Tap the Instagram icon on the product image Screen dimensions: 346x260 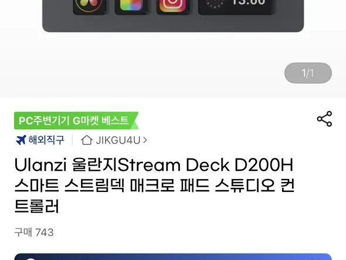coord(173,6)
